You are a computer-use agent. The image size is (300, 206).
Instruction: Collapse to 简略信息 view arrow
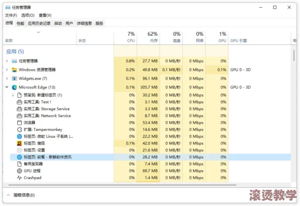pos(8,195)
